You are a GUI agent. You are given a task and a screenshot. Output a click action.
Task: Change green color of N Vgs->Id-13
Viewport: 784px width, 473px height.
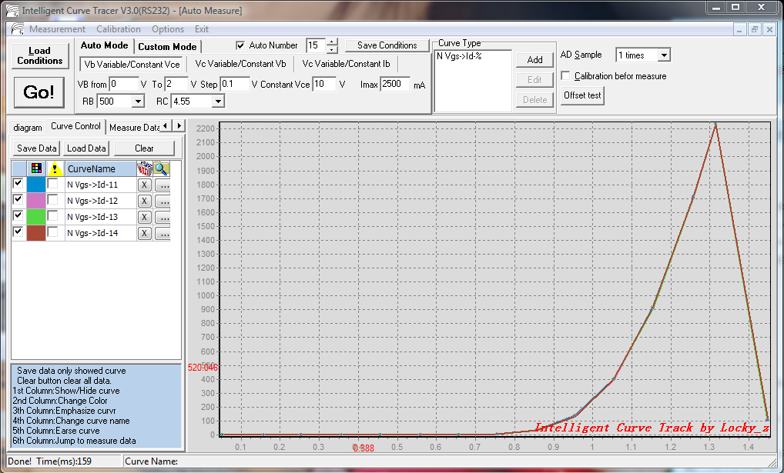36,217
